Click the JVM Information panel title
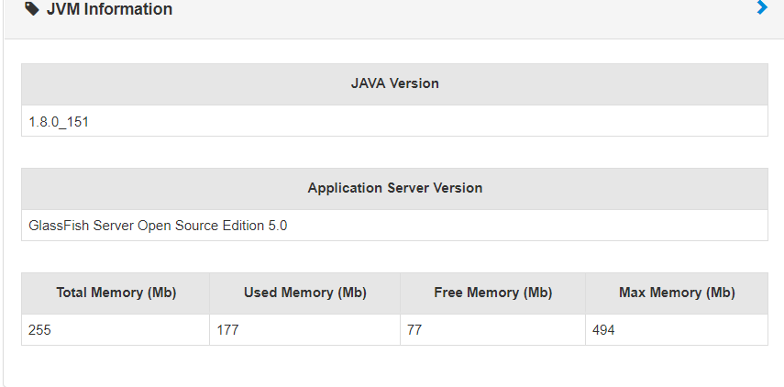The width and height of the screenshot is (784, 387). click(109, 9)
